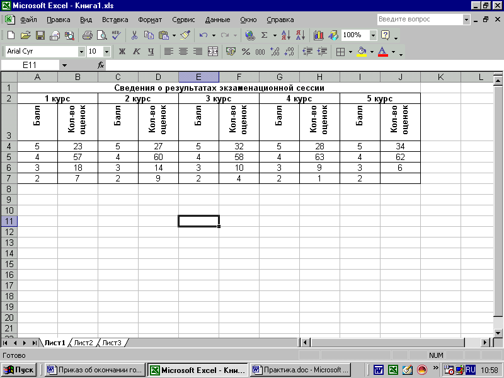Click the Введите вопрос help input field

pyautogui.click(x=420, y=20)
